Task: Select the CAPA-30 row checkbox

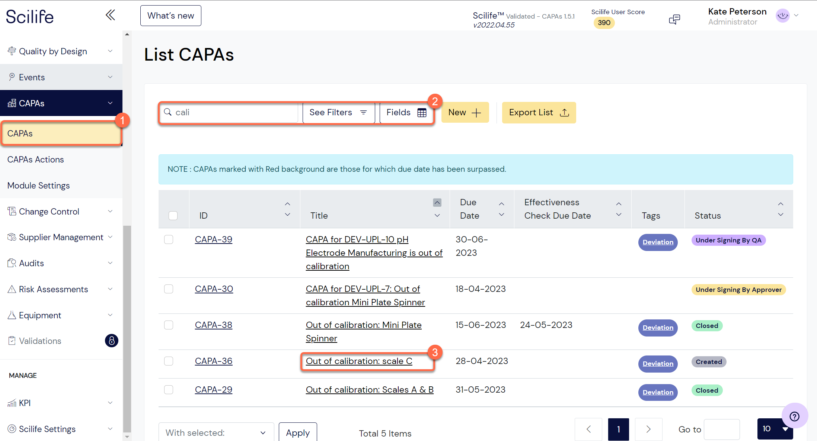Action: (169, 289)
